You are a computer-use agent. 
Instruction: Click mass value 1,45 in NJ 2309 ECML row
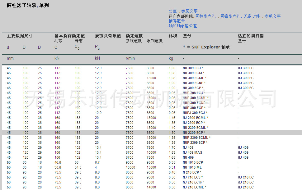click(172, 118)
